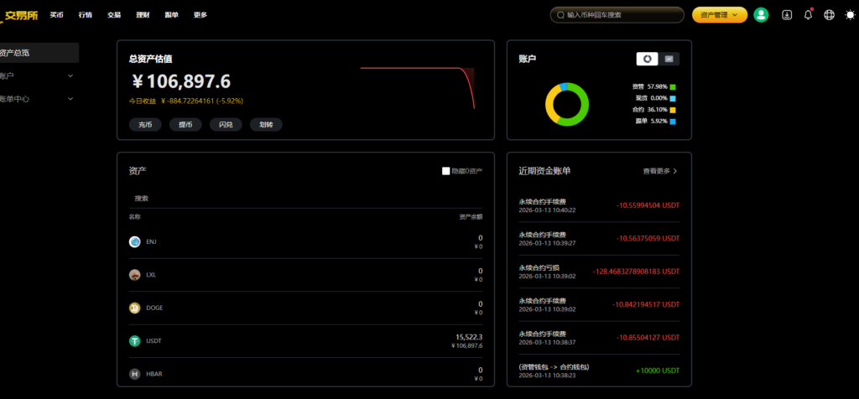This screenshot has height=399, width=859.
Task: Open the user profile avatar icon
Action: pyautogui.click(x=761, y=15)
